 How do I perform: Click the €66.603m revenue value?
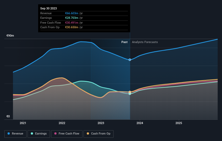[72, 13]
